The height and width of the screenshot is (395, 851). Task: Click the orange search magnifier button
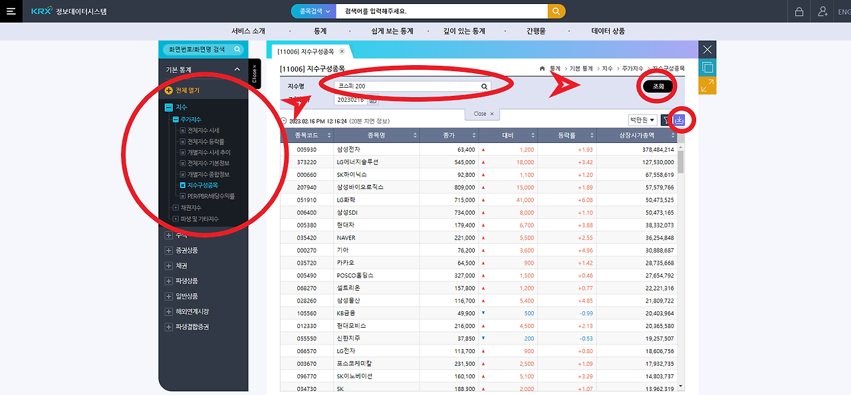click(x=556, y=11)
